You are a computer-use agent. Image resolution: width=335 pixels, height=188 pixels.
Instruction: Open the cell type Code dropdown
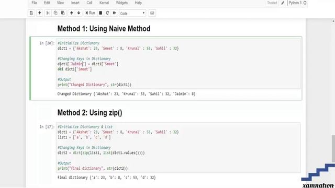[x=132, y=13]
